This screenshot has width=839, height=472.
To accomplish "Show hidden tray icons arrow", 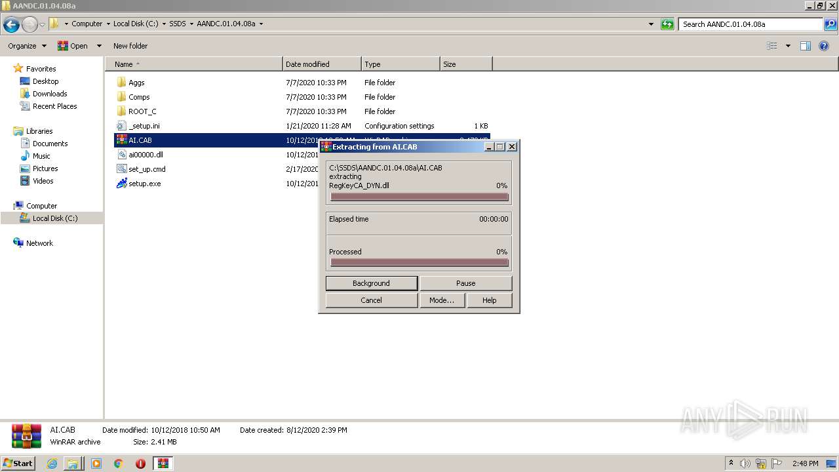I will (731, 463).
